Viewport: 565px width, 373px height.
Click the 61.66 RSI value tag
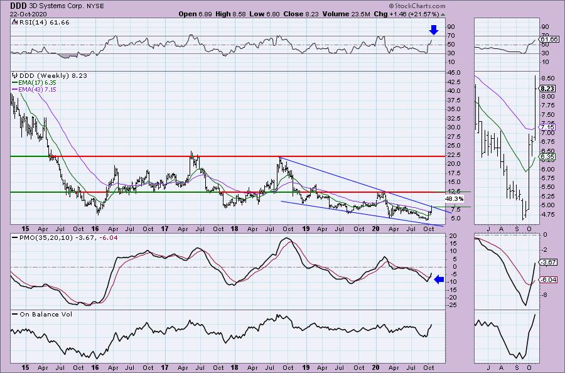(550, 40)
